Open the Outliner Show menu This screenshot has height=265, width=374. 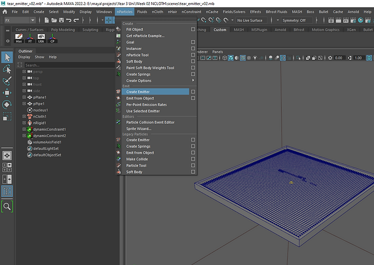(40, 57)
